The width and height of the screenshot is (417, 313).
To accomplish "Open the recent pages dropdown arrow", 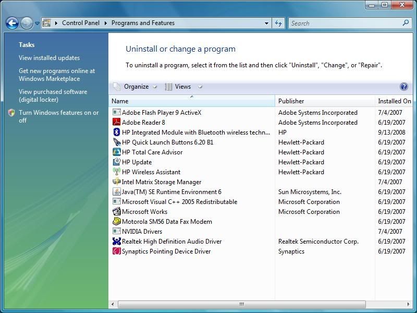I will click(37, 23).
